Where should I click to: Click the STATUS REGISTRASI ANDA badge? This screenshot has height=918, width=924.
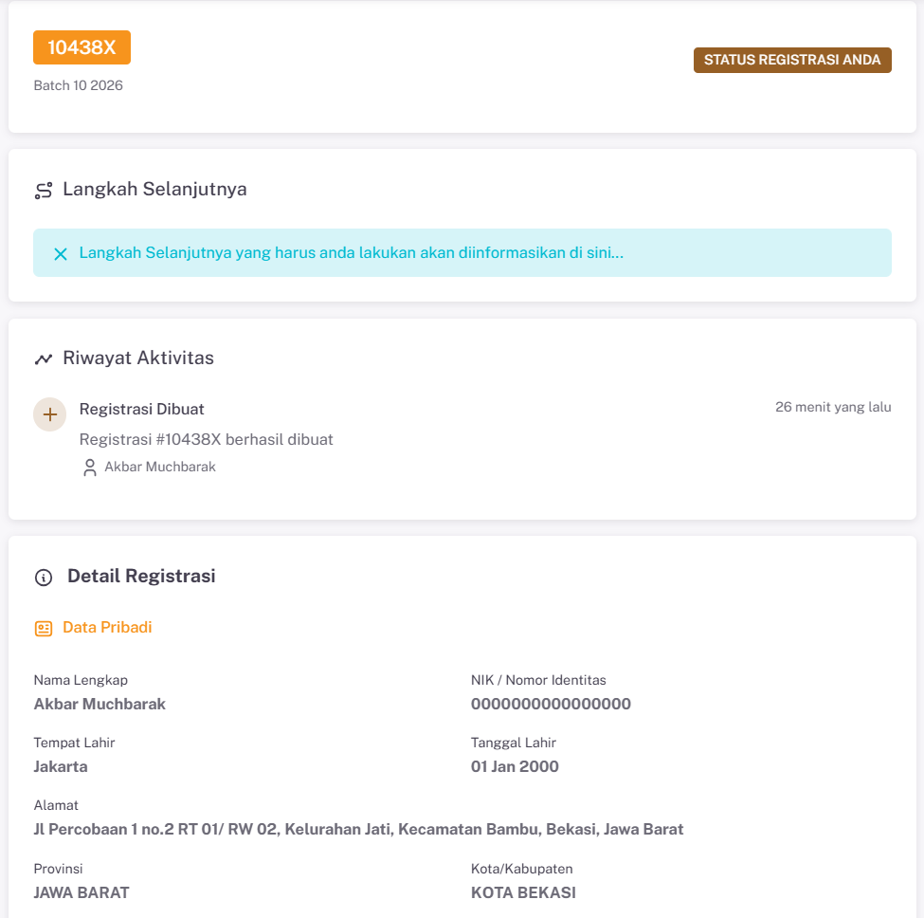tap(792, 60)
